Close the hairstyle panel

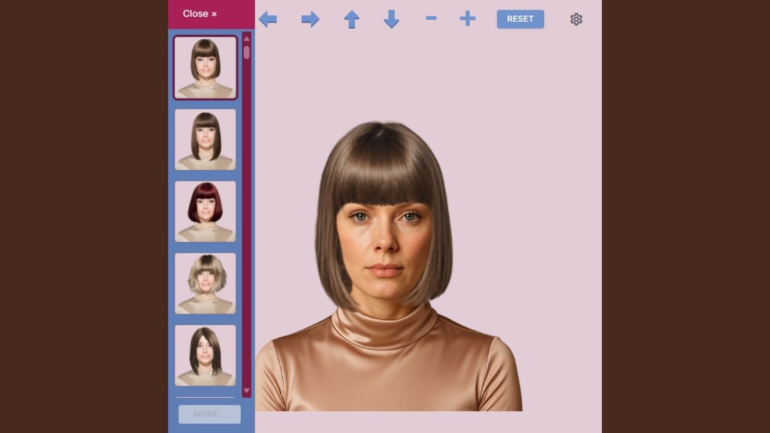[200, 13]
